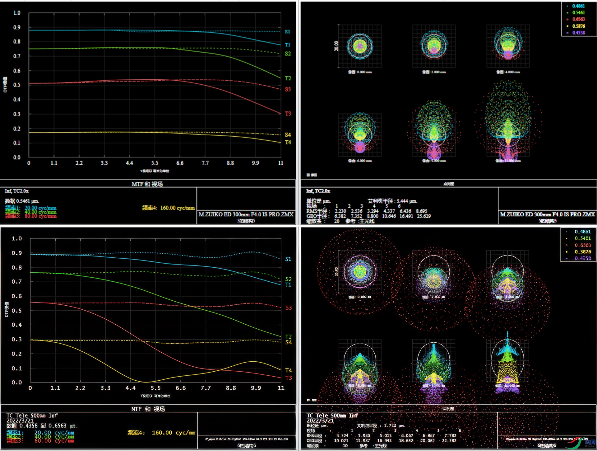597x451 pixels.
Task: Click the 0.4861 wavelength legend marker in the top spot diagram
Action: pos(567,6)
